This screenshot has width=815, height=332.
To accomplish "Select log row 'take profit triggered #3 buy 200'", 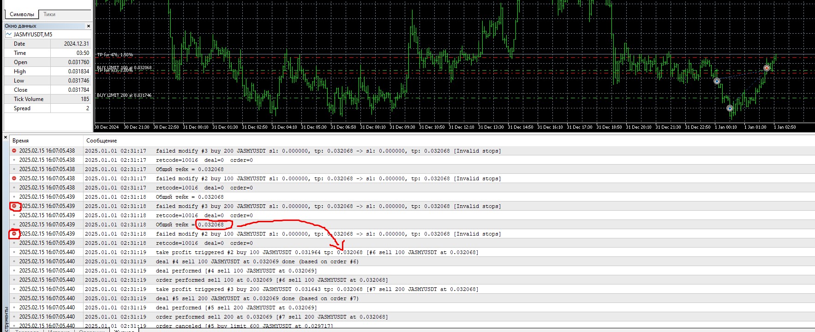I will (412, 289).
